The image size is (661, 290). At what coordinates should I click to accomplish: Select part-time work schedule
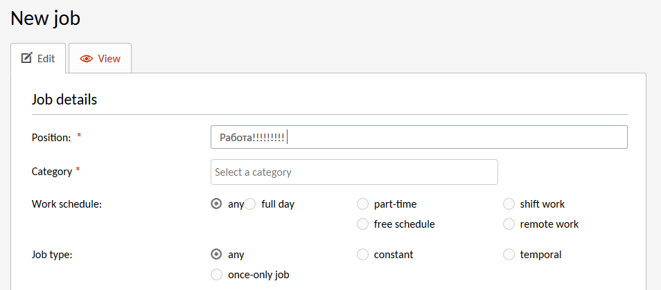tap(362, 204)
